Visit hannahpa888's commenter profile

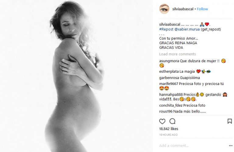click(x=171, y=95)
